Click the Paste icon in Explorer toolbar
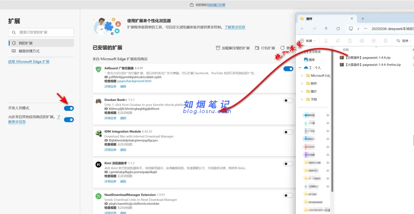 350,41
